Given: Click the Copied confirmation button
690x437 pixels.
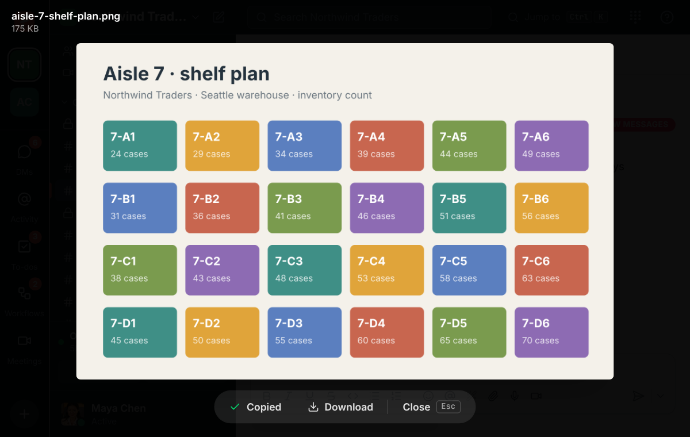Looking at the screenshot, I should (255, 407).
